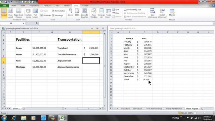Viewport: 215px width, 121px height.
Task: Click dashboard vertical scrollbar down arrow
Action: pos(104,106)
